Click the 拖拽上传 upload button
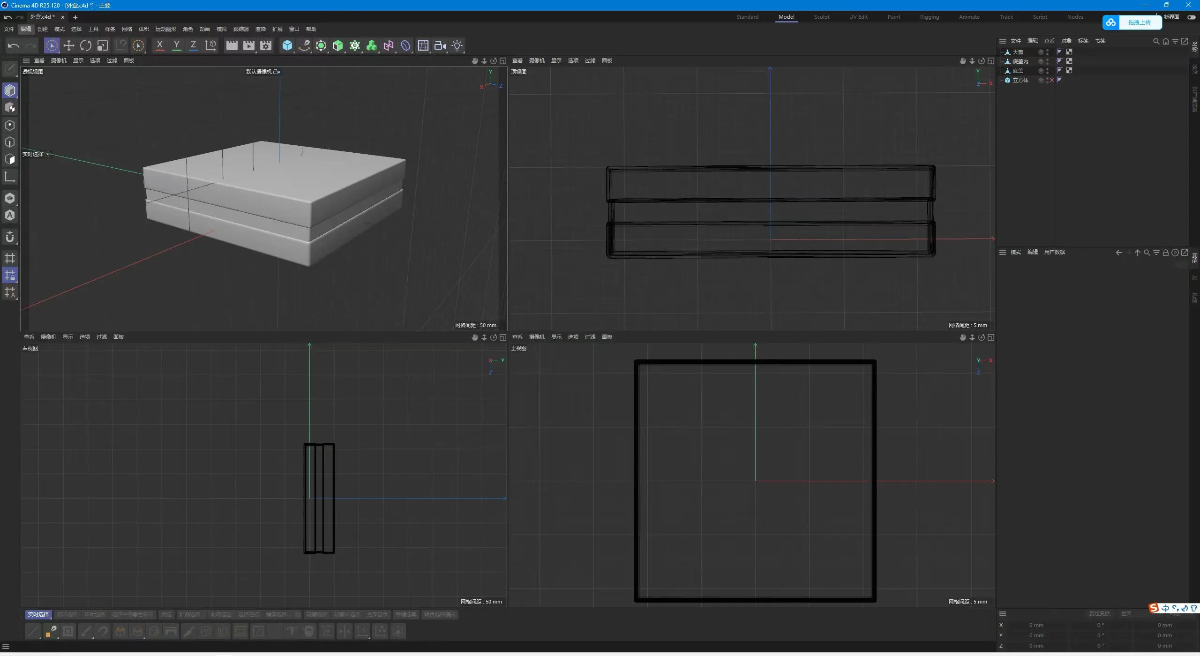 (1139, 22)
